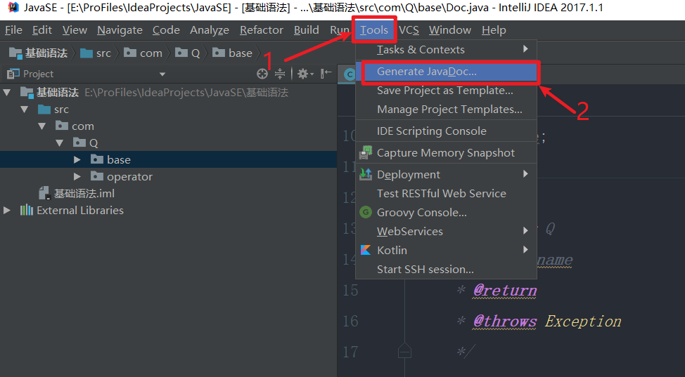Click the base breadcrumb
The image size is (685, 377).
pos(232,53)
